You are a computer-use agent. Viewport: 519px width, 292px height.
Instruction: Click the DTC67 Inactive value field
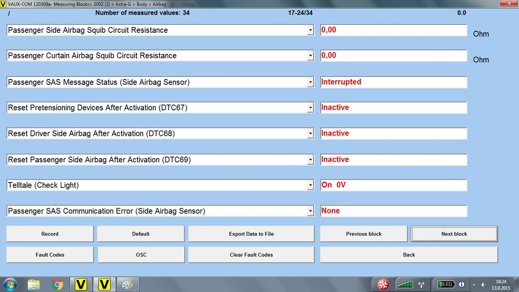[394, 107]
